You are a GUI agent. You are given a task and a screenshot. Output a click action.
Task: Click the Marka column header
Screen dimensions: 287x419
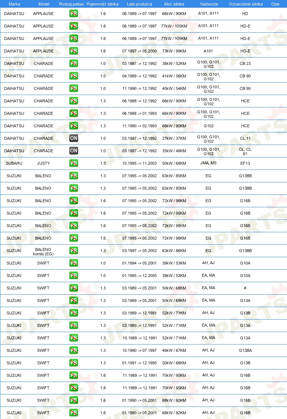tap(14, 4)
